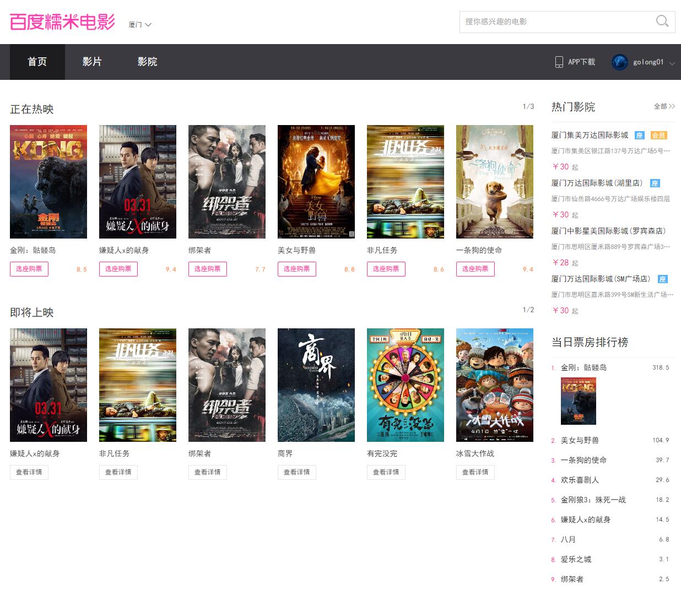Click 八月 in the box office ranking
This screenshot has width=681, height=595.
pyautogui.click(x=568, y=540)
